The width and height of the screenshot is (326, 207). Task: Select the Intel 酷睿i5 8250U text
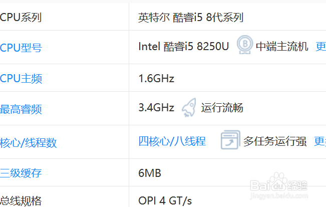tap(183, 47)
